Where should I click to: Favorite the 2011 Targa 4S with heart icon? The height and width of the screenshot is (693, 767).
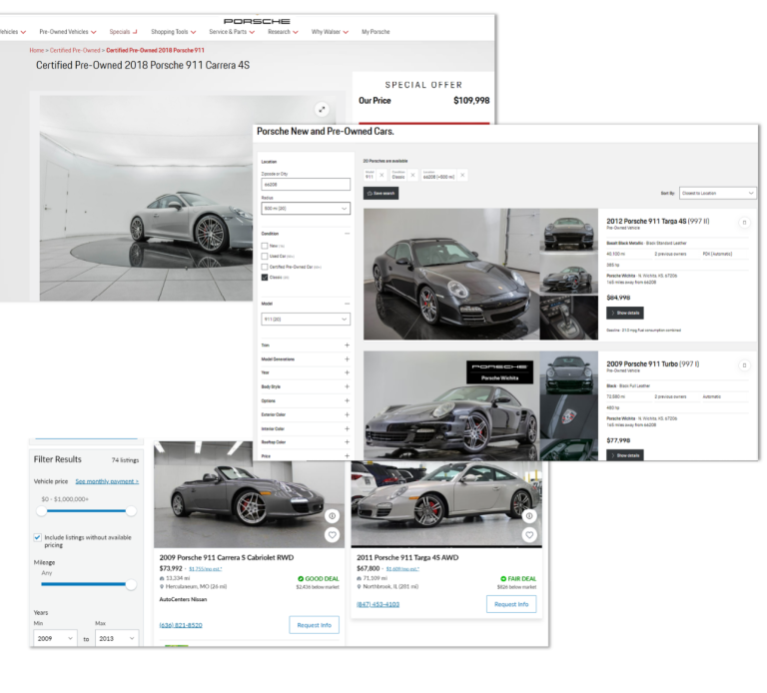click(x=529, y=535)
